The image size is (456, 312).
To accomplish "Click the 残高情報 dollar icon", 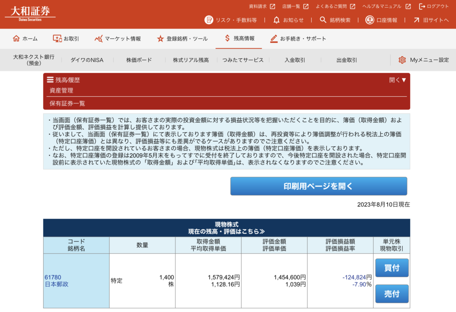I will (228, 38).
